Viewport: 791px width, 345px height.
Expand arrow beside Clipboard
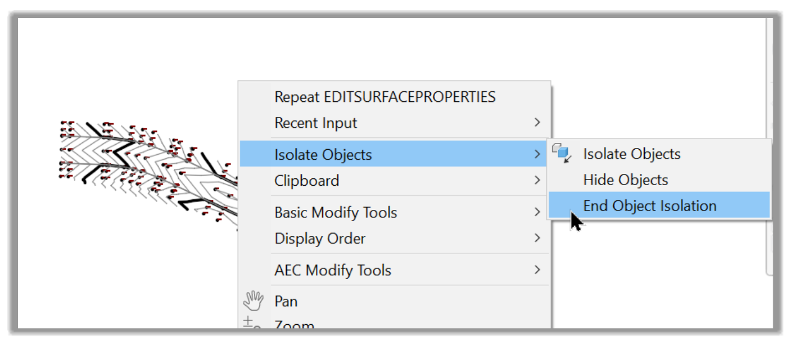coord(537,180)
